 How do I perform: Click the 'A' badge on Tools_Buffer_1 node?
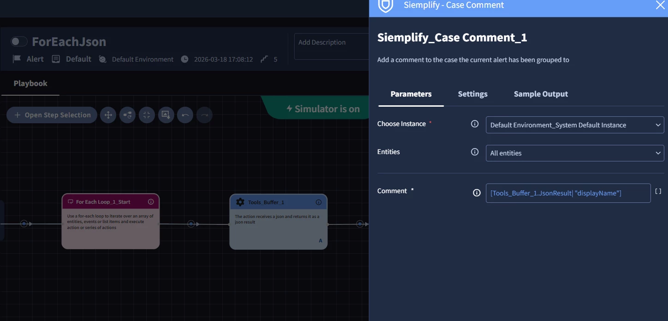pos(320,241)
